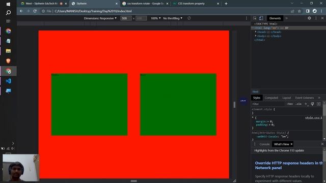Open device toolbar more options menu
Image resolution: width=326 pixels, height=183 pixels.
[x=247, y=18]
